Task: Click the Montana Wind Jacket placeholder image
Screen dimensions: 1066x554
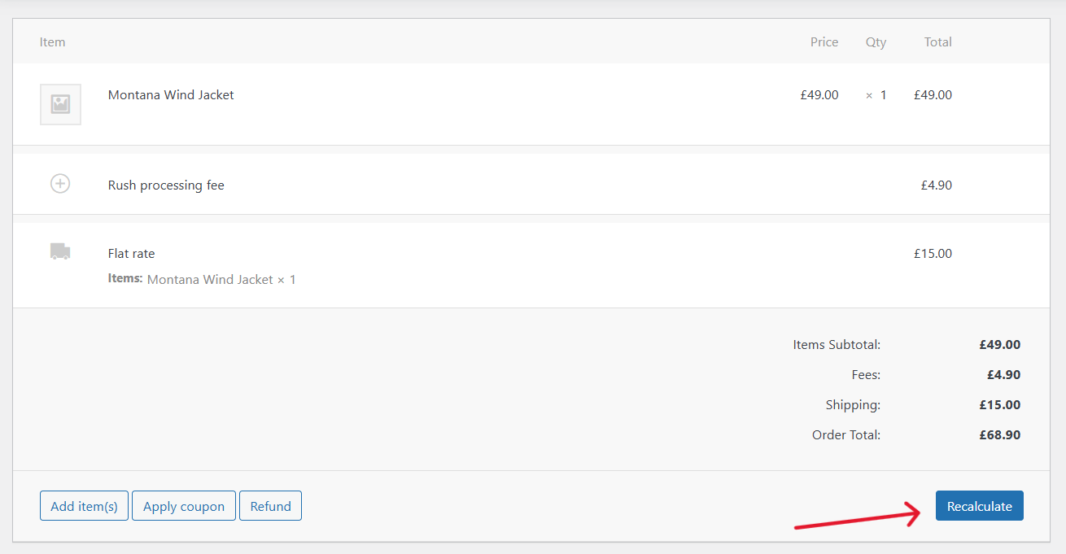Action: (60, 104)
